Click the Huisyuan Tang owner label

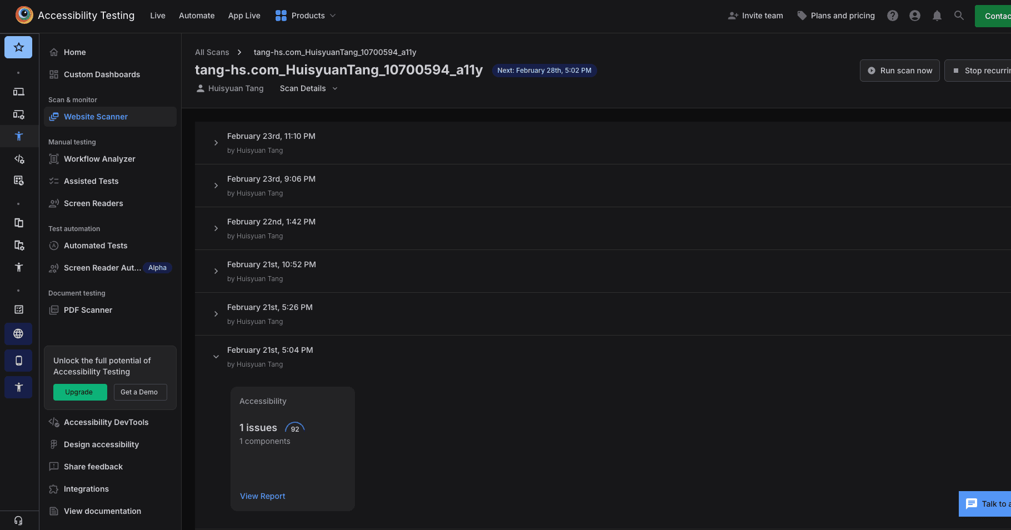tap(230, 88)
